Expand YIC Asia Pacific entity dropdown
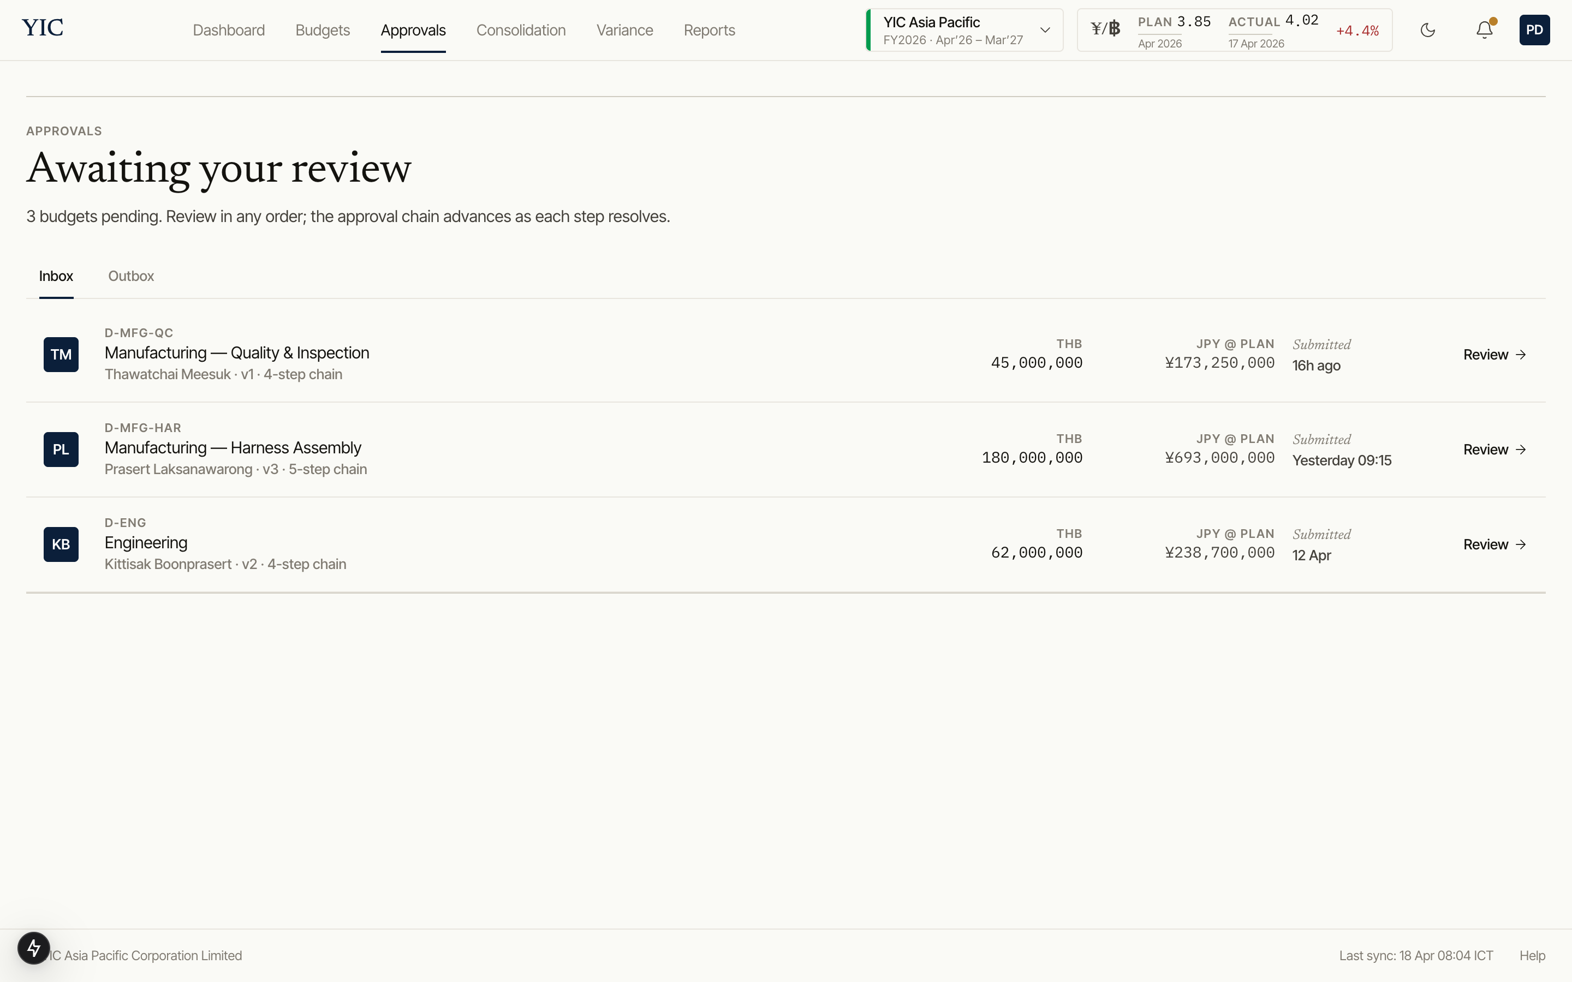1572x982 pixels. coord(1045,30)
